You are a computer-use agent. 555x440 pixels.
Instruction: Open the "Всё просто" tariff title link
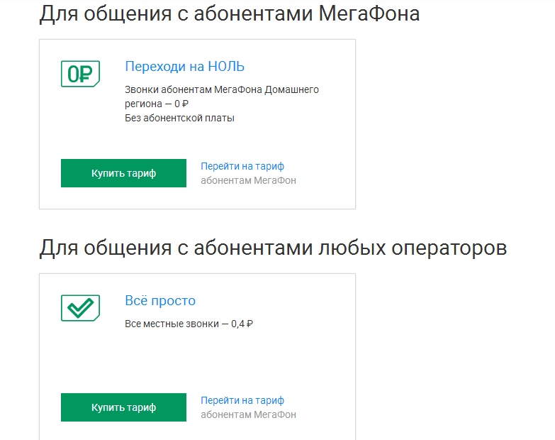tap(160, 300)
